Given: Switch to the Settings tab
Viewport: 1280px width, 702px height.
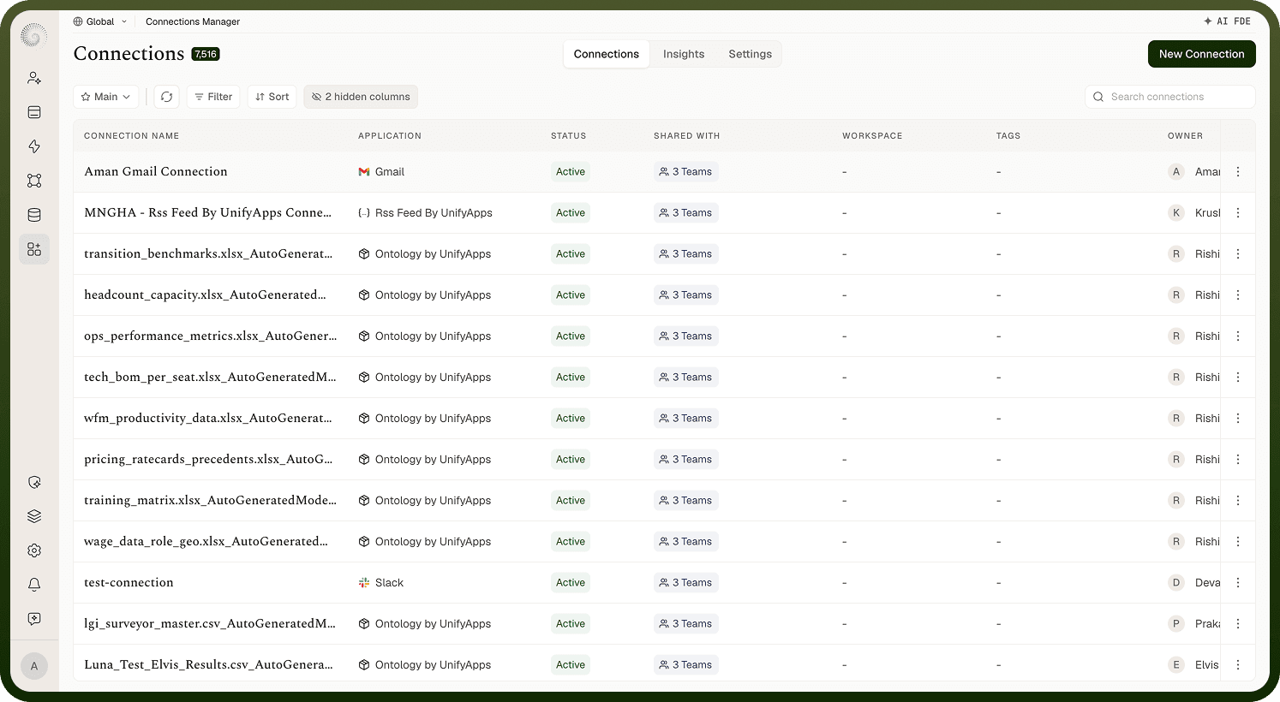Looking at the screenshot, I should click(x=751, y=54).
